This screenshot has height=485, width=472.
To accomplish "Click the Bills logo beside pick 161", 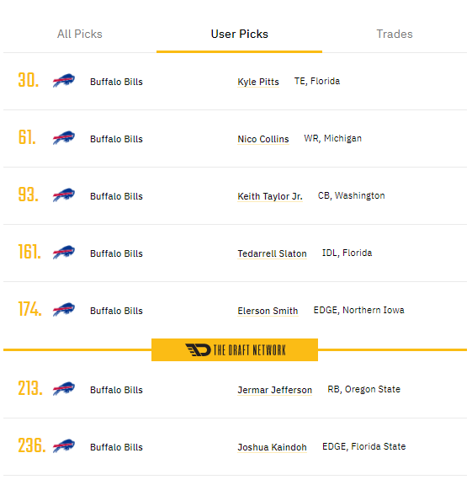I will pyautogui.click(x=64, y=253).
